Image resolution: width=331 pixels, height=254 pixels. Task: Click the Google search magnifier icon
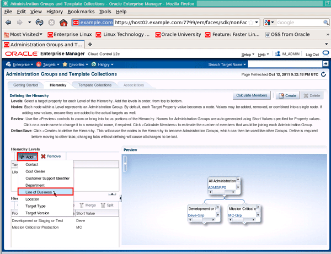[x=325, y=23]
